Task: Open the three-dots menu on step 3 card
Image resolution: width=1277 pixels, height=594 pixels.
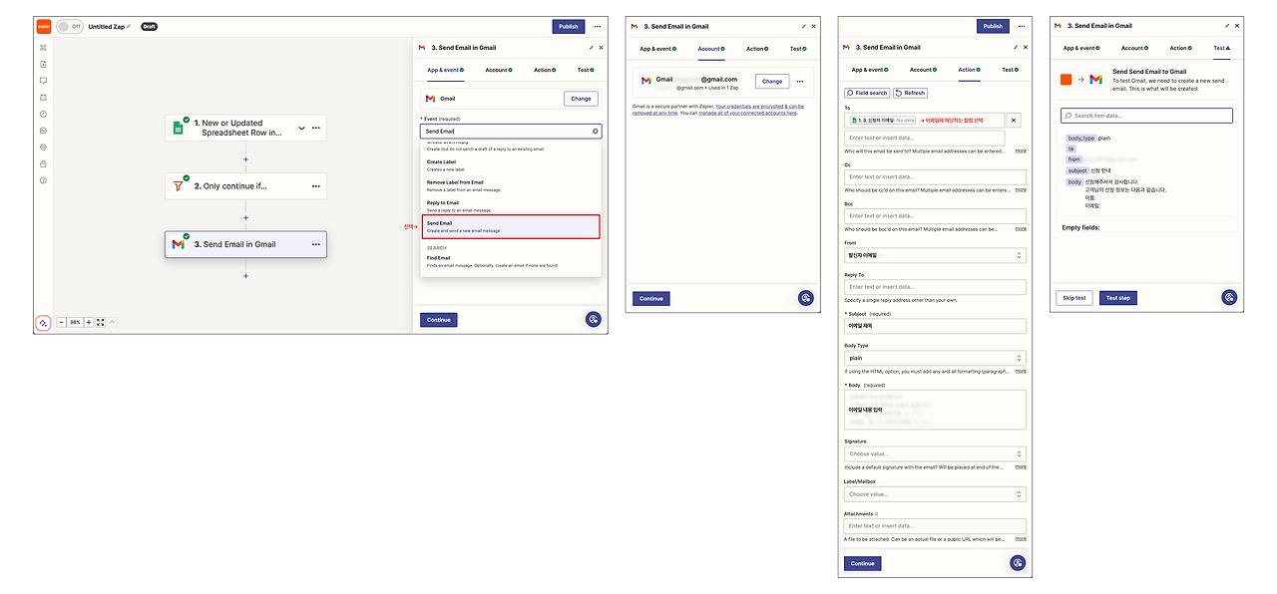Action: tap(316, 244)
